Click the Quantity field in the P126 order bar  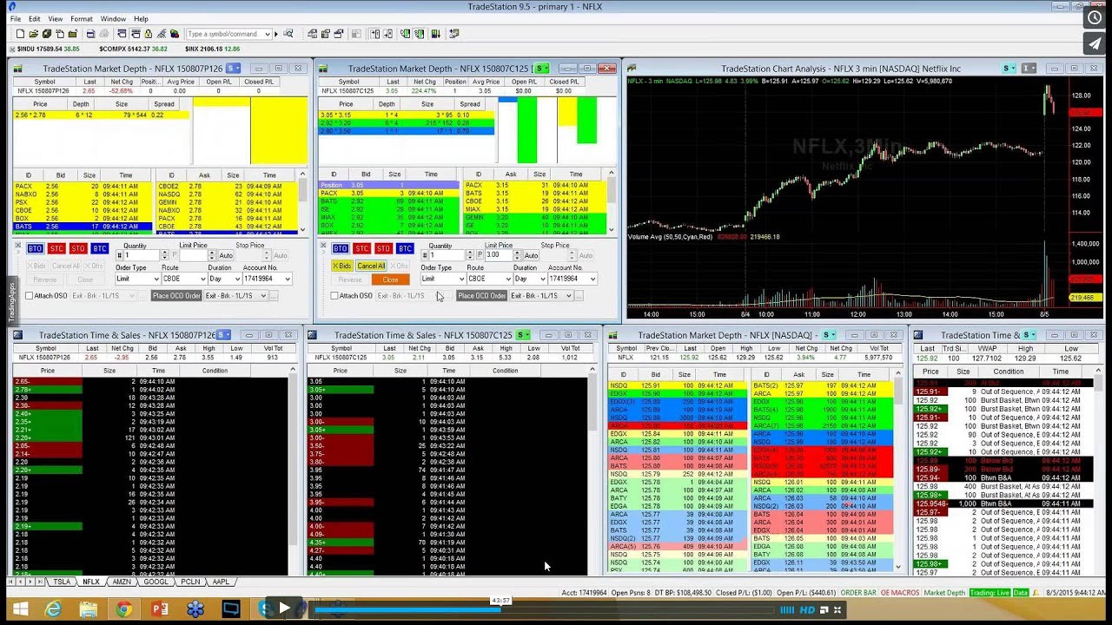click(x=142, y=255)
